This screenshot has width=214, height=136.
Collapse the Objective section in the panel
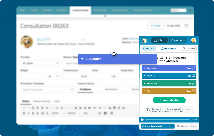point(144,76)
